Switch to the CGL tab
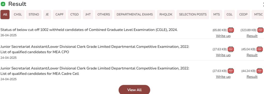This screenshot has height=94, width=264. 229,15
